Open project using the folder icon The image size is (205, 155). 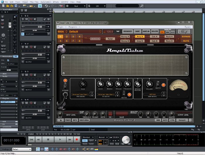pos(8,6)
